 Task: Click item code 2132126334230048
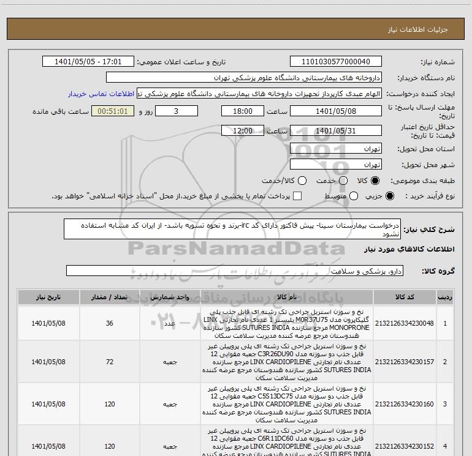click(x=405, y=323)
